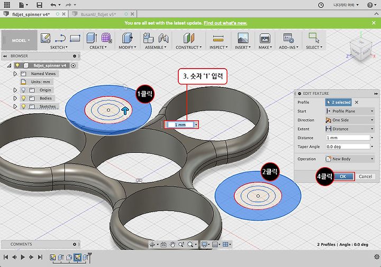Click the CONSTRUCT plane icon

(x=189, y=38)
